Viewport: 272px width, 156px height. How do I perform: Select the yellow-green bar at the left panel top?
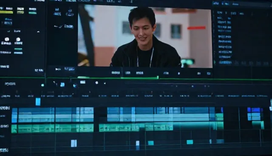click(x=6, y=12)
